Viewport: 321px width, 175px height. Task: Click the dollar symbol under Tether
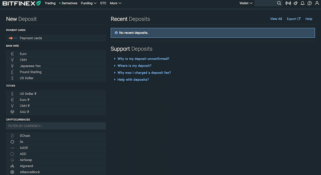pos(12,94)
